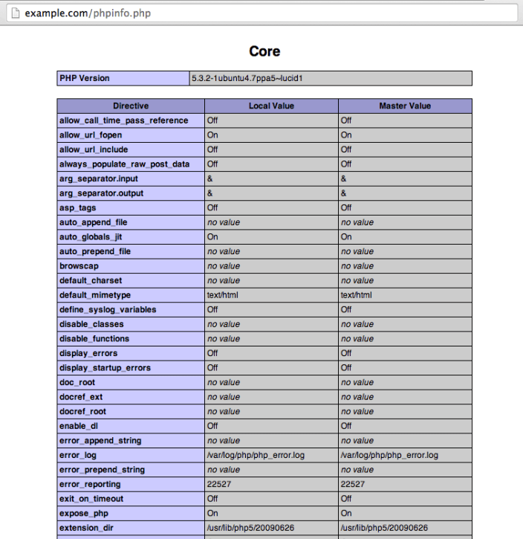Select the exit_on_timeout directive
The image size is (523, 539).
coord(91,499)
